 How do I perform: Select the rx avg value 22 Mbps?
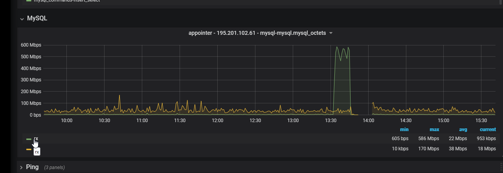coord(457,139)
